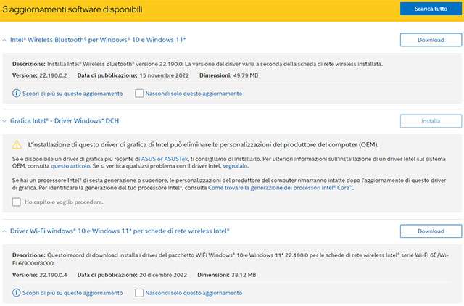Download the Intel Wireless Bluetooth update
Viewport: 464px width, 306px height.
(x=431, y=40)
